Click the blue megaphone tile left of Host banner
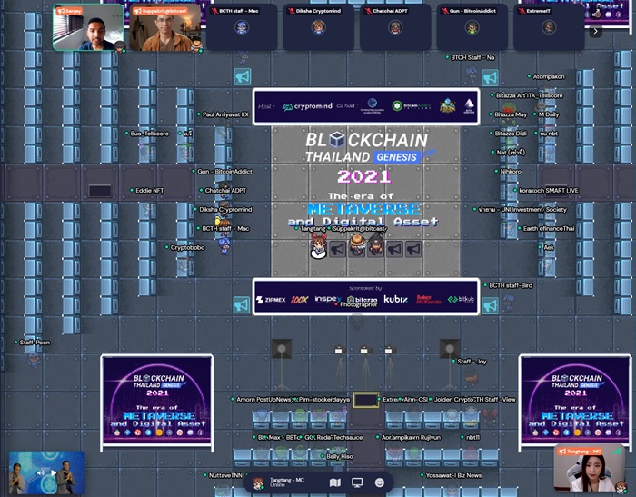The width and height of the screenshot is (636, 497). pyautogui.click(x=243, y=76)
